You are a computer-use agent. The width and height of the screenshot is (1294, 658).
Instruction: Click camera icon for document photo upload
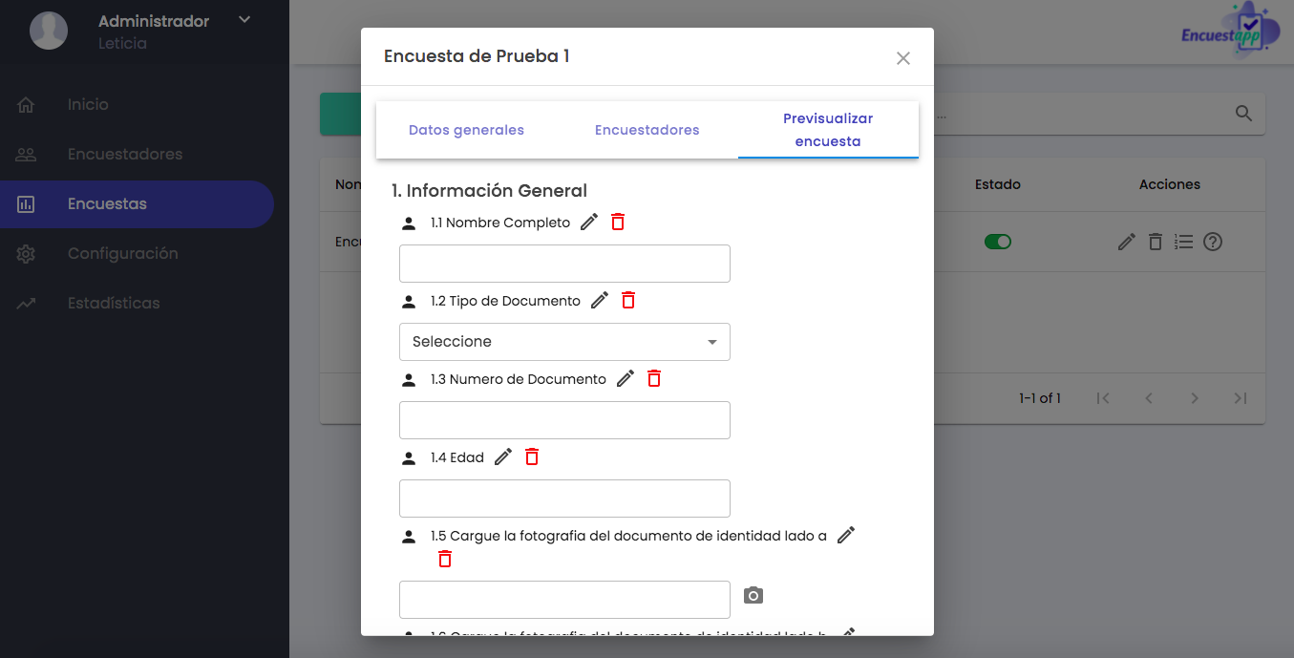pyautogui.click(x=753, y=596)
